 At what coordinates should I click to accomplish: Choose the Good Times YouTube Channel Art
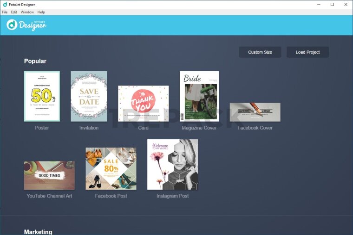point(49,175)
